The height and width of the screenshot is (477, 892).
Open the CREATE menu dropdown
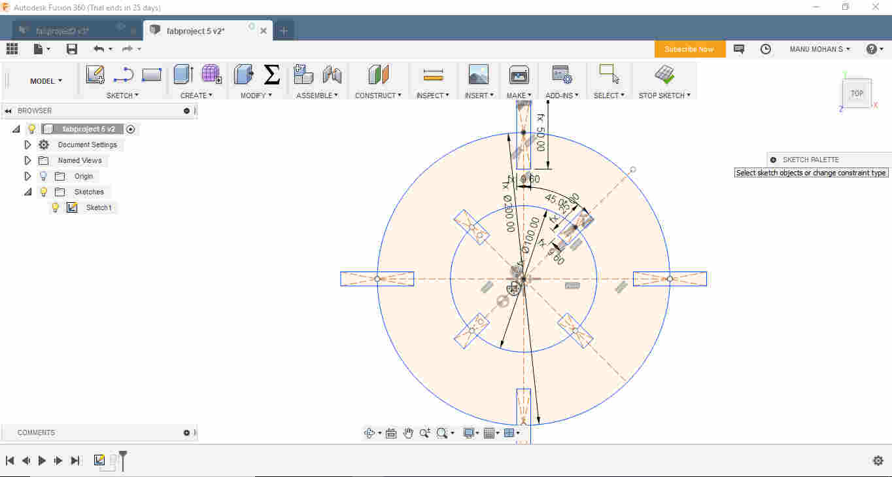196,96
